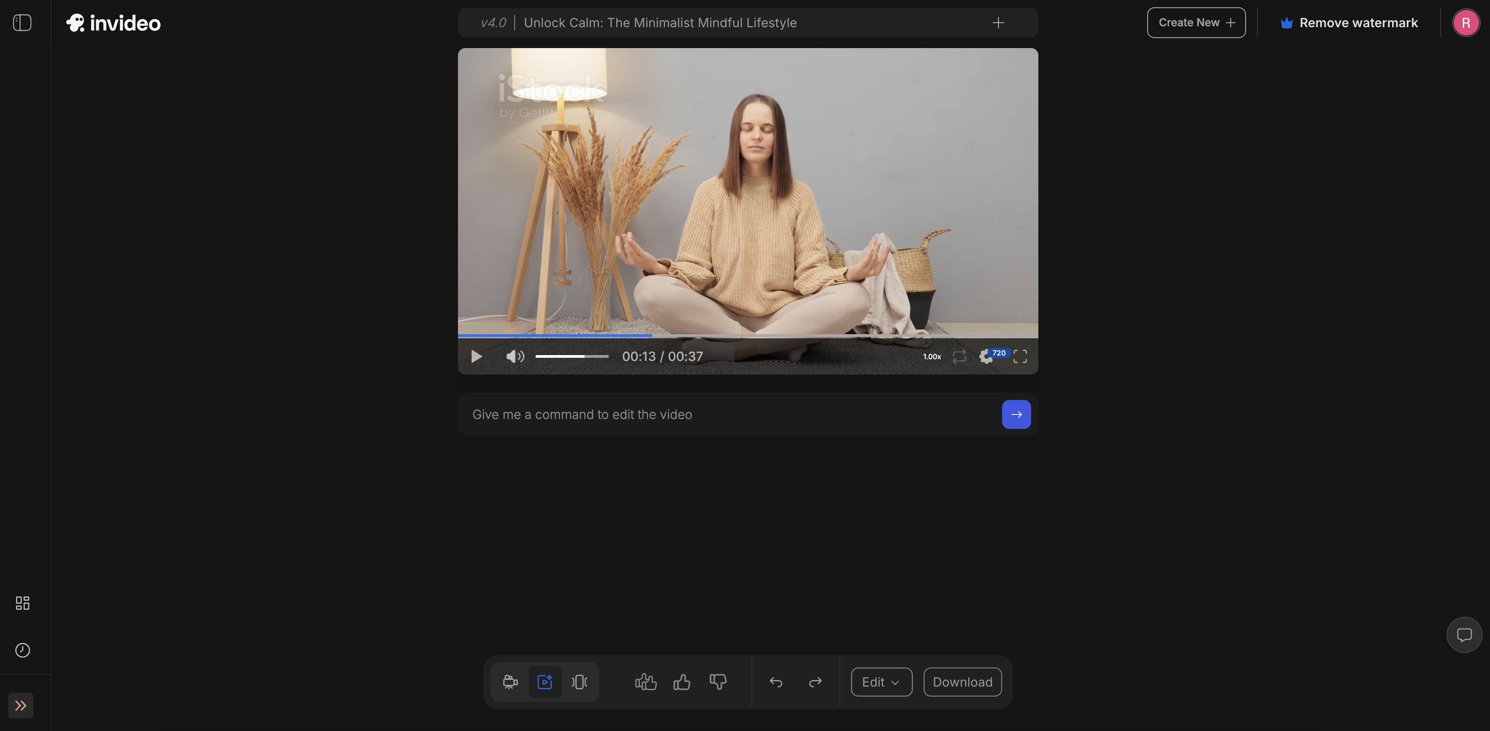Collapse the left sidebar panel

(x=22, y=23)
